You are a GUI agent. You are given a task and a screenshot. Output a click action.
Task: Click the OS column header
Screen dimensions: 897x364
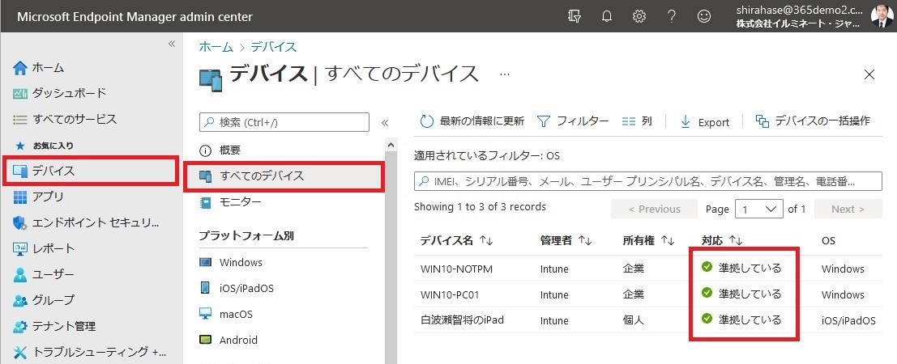point(828,240)
